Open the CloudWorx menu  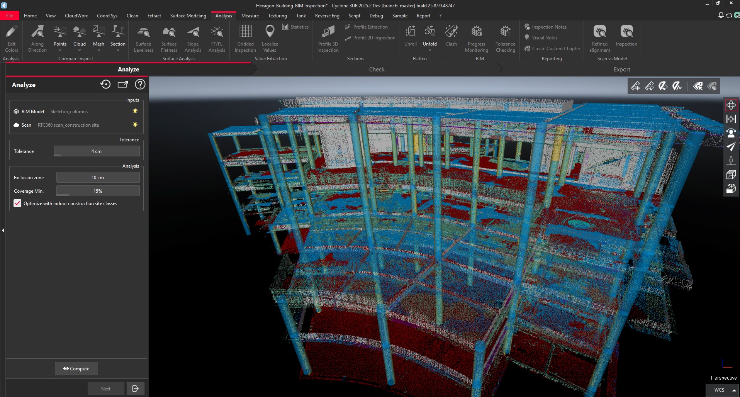click(x=76, y=16)
